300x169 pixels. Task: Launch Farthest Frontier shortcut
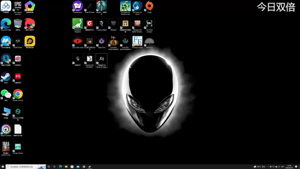click(137, 42)
